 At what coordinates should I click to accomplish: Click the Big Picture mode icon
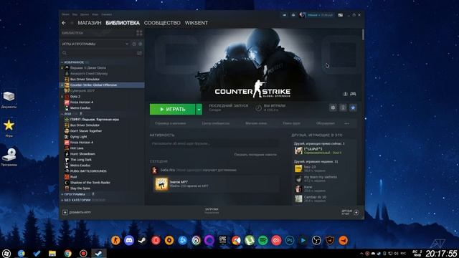[x=340, y=15]
